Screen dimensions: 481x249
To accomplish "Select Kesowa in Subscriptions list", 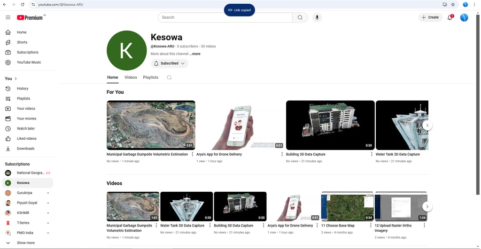I will pyautogui.click(x=28, y=183).
